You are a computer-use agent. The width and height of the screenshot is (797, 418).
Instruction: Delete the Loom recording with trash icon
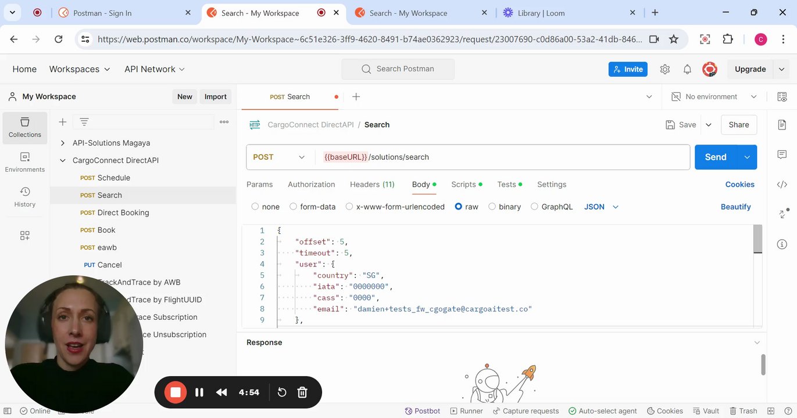[x=302, y=392]
